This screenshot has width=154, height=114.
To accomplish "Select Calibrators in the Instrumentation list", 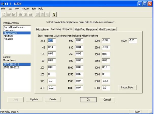I will 17,30.
